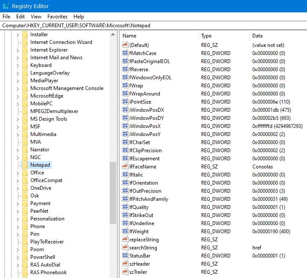Click the folder icon of the OneDrive key

click(25, 188)
